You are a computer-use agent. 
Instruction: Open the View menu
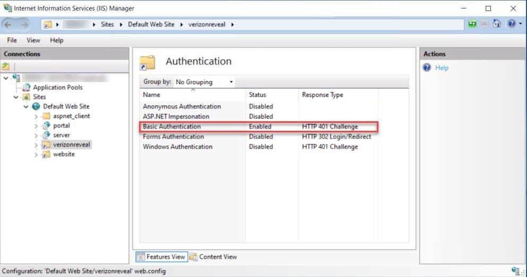tap(33, 40)
